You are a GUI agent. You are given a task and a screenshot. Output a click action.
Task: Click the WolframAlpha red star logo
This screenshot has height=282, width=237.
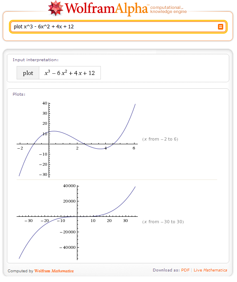(x=56, y=8)
